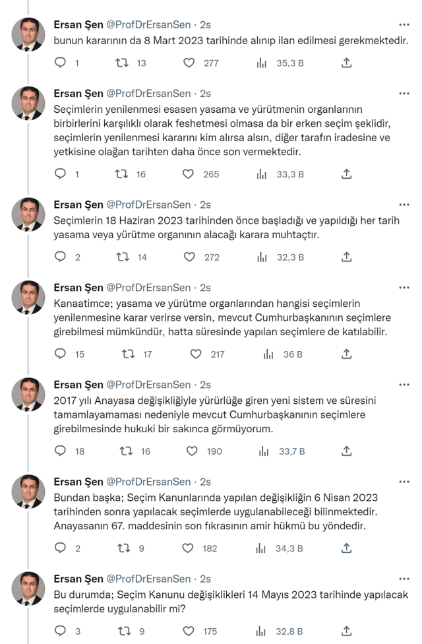Open the reply icon on the 8 Mart tweet

tap(60, 64)
